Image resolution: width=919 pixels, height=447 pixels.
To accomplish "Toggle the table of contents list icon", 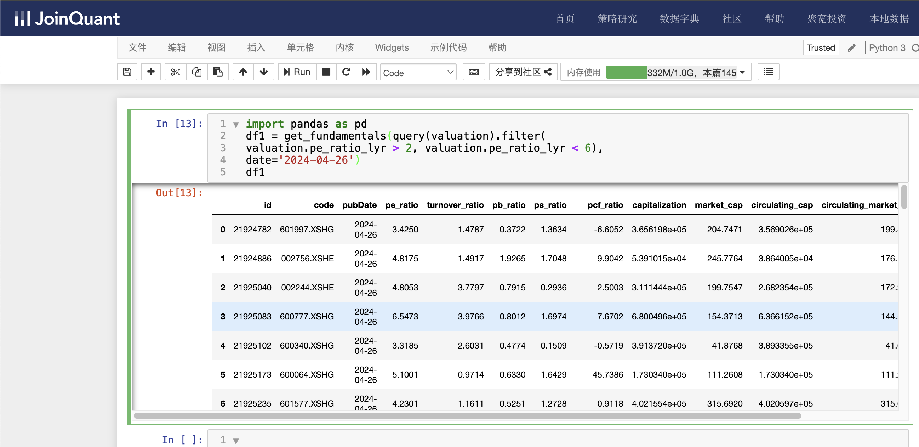I will pyautogui.click(x=768, y=72).
